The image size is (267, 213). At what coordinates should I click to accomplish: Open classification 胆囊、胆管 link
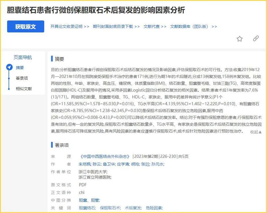pyautogui.click(x=89, y=200)
